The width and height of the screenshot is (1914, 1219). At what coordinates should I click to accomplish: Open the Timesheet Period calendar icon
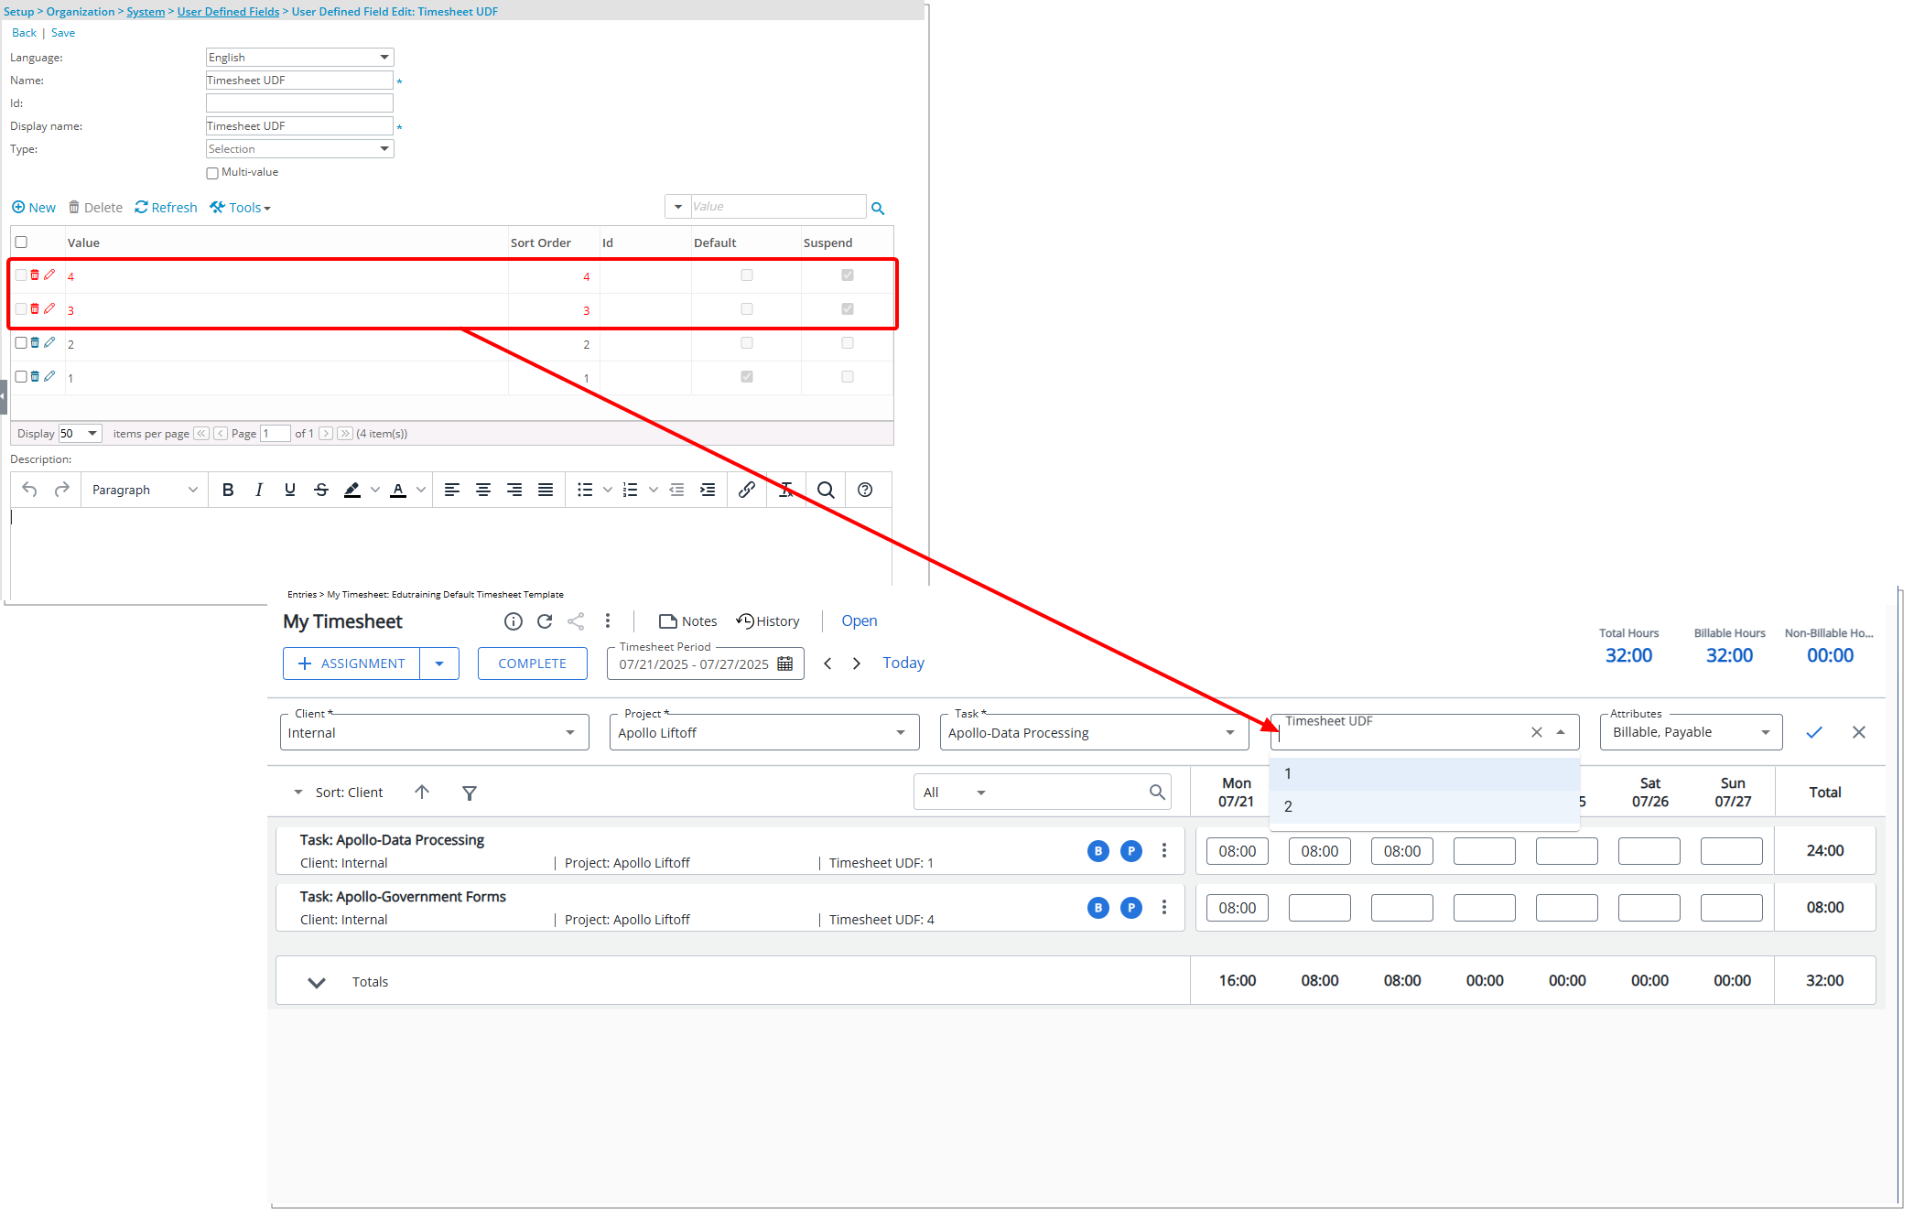[x=784, y=663]
